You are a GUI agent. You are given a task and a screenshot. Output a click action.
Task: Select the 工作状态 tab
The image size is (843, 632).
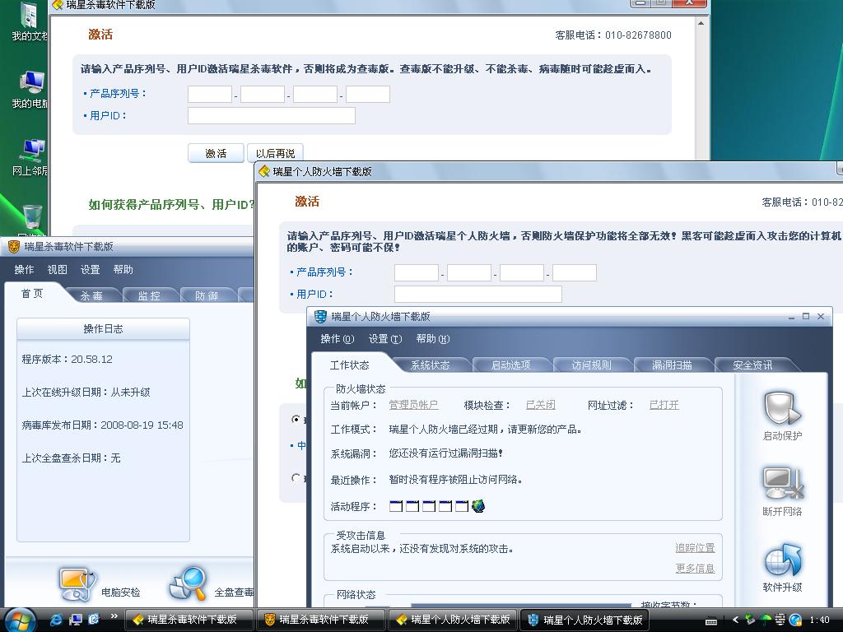click(349, 365)
